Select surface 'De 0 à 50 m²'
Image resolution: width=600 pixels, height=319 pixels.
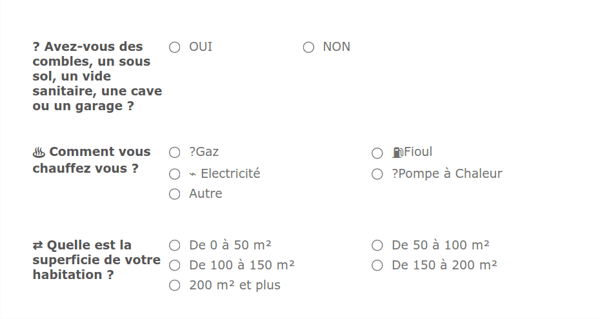click(174, 246)
